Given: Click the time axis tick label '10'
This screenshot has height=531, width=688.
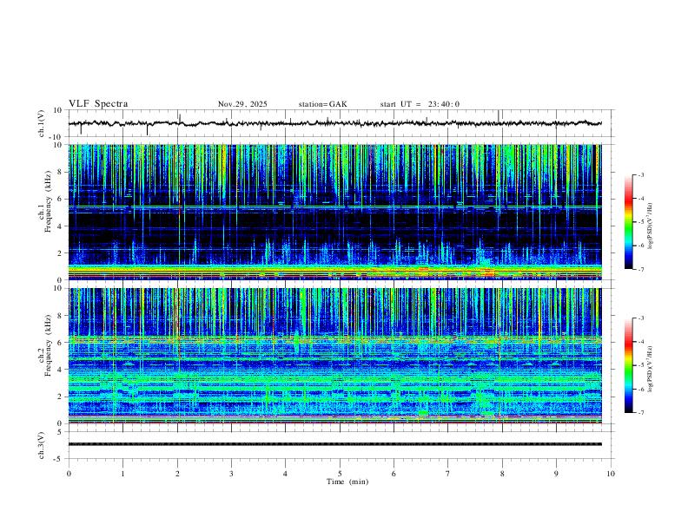Looking at the screenshot, I should (x=611, y=474).
